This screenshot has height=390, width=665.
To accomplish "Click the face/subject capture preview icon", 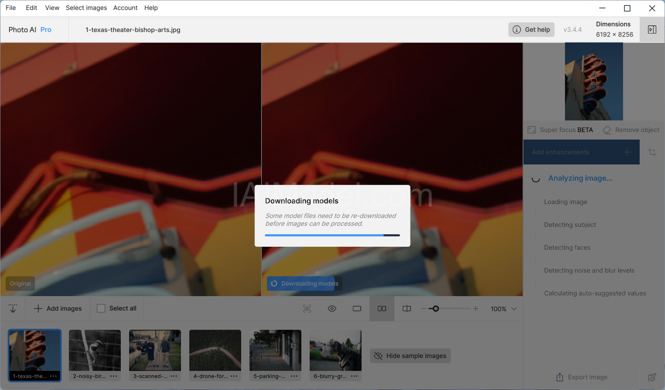I will coord(307,309).
